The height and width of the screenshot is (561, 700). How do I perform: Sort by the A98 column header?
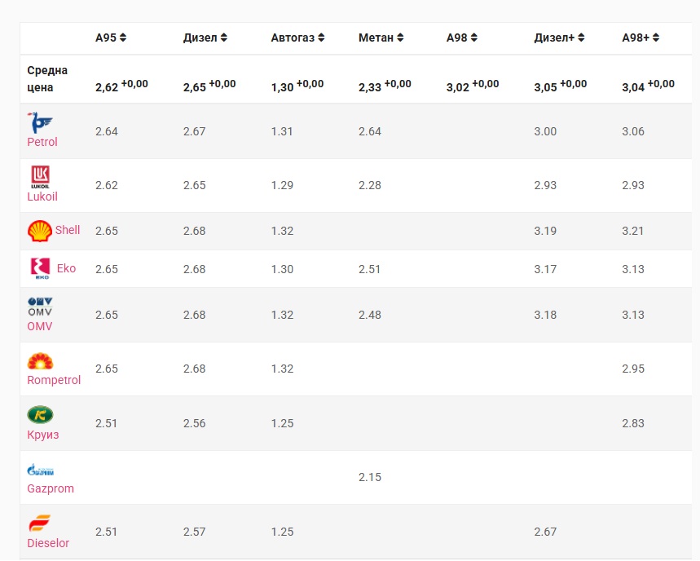[462, 38]
